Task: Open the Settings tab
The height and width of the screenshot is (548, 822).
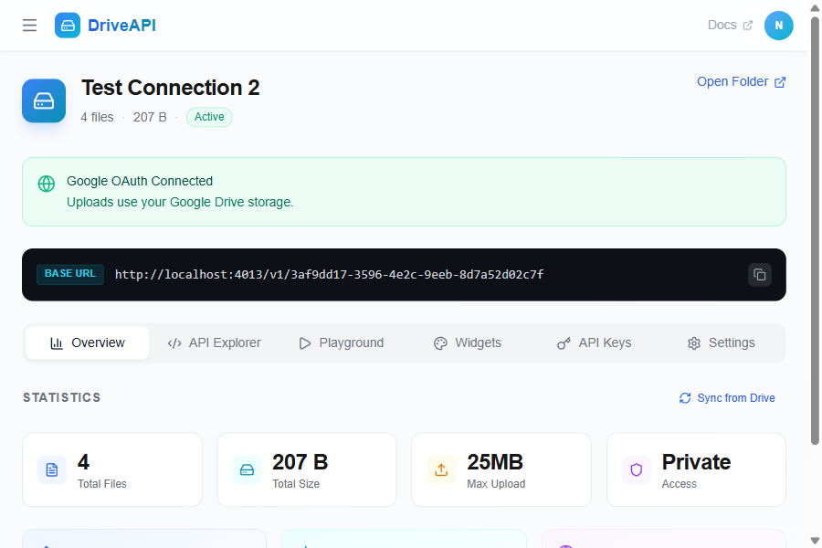Action: click(x=721, y=342)
